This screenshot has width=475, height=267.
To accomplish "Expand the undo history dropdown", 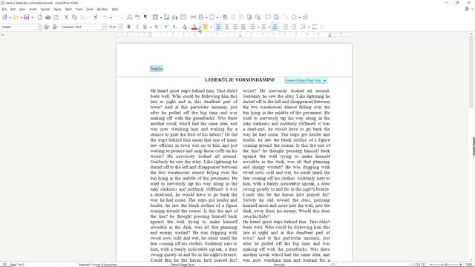I will [x=111, y=18].
